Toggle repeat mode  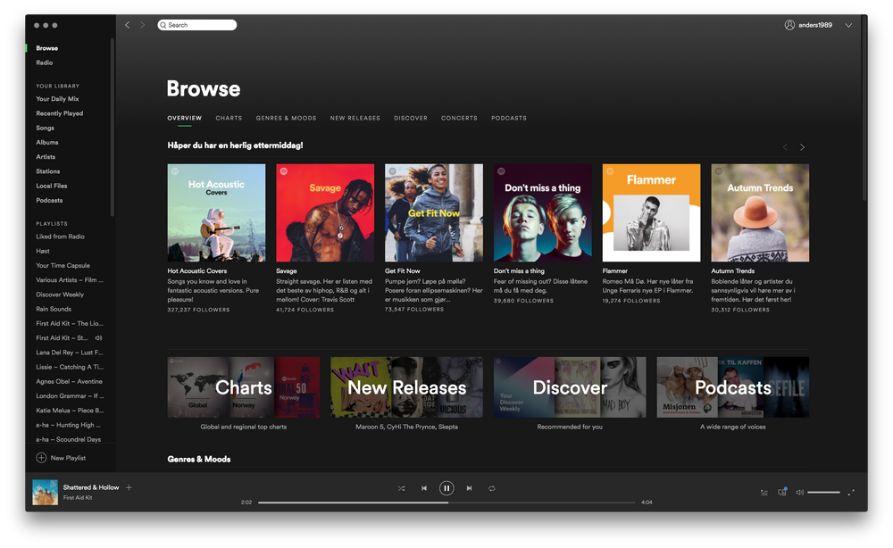491,488
